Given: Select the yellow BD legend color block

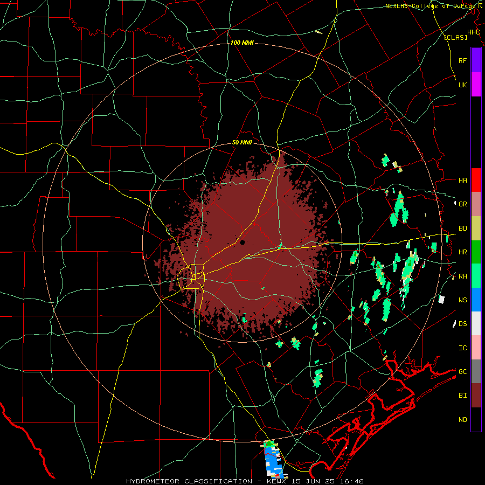Looking at the screenshot, I should pyautogui.click(x=476, y=228).
